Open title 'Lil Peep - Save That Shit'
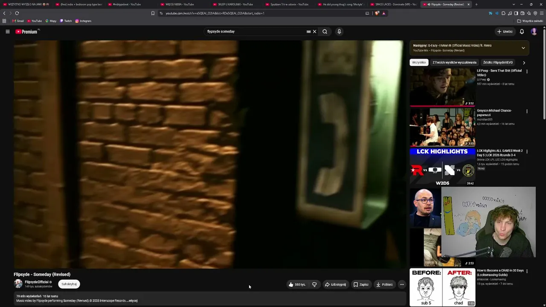 click(x=499, y=73)
